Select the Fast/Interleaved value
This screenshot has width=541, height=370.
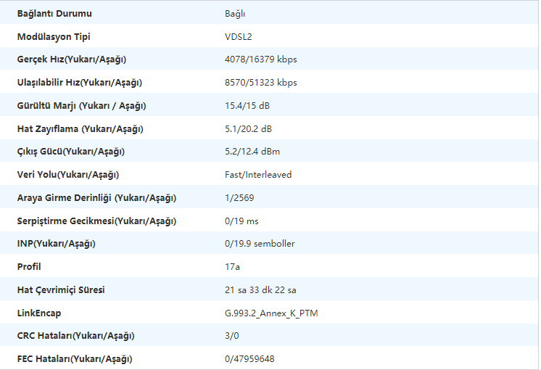(x=258, y=174)
